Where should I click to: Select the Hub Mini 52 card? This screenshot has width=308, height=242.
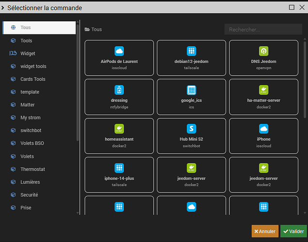point(191,136)
